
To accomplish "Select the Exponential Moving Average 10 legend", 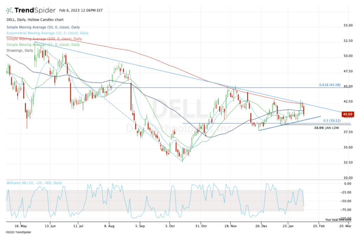I will click(x=47, y=33).
